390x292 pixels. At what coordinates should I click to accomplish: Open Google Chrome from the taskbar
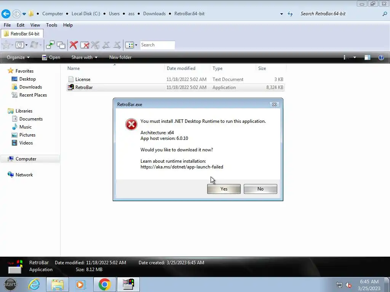(104, 284)
